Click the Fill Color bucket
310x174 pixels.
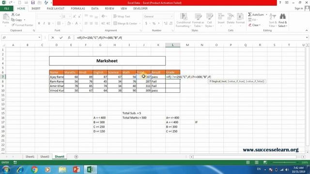tap(69, 24)
